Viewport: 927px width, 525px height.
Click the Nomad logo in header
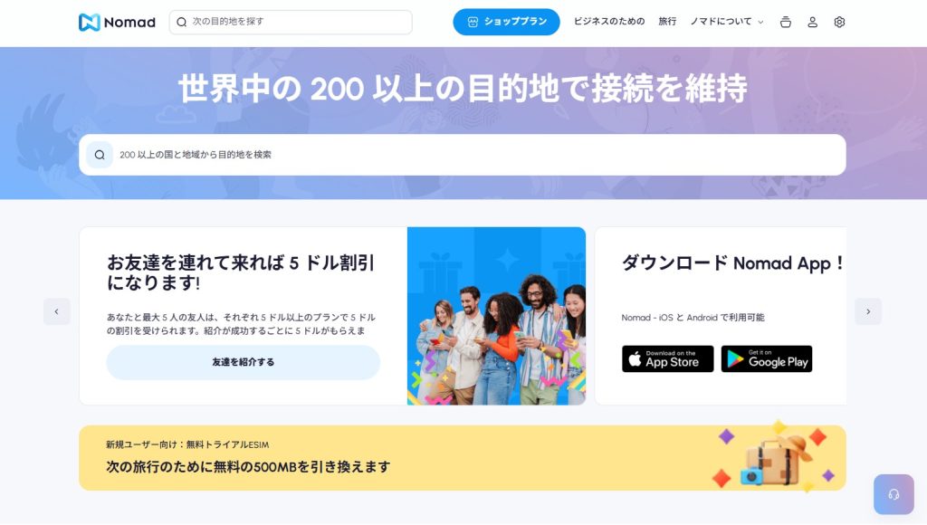[117, 23]
